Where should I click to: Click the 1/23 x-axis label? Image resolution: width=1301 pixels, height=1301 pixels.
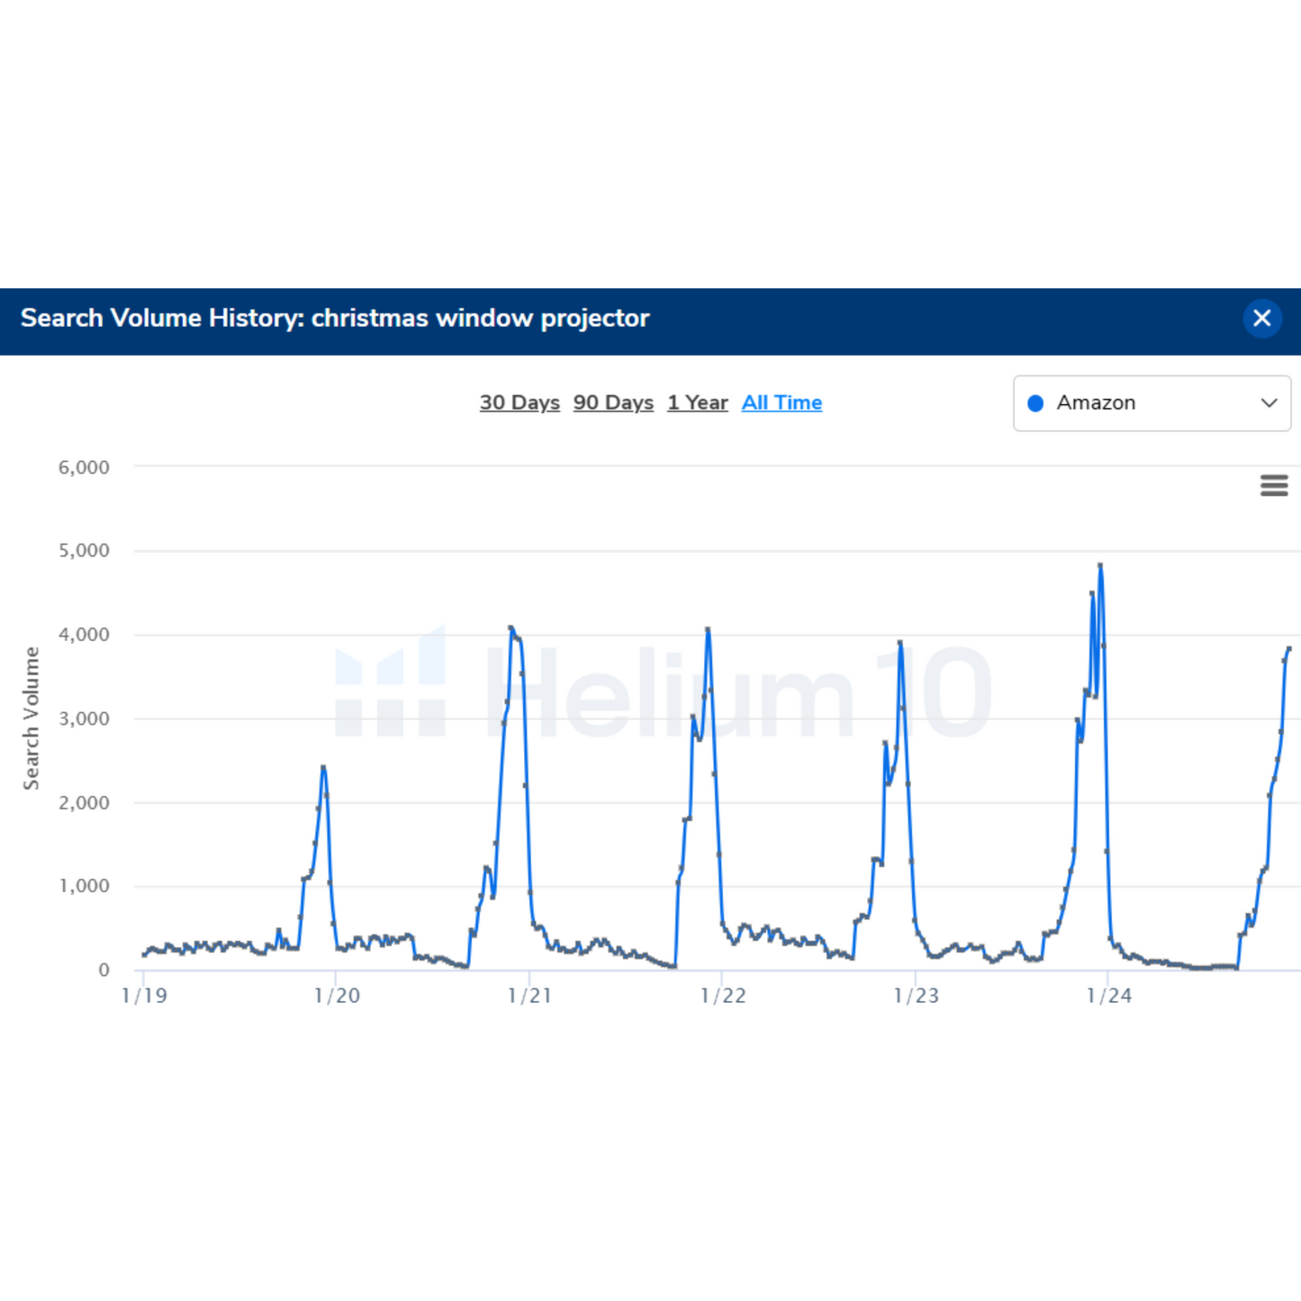click(916, 996)
